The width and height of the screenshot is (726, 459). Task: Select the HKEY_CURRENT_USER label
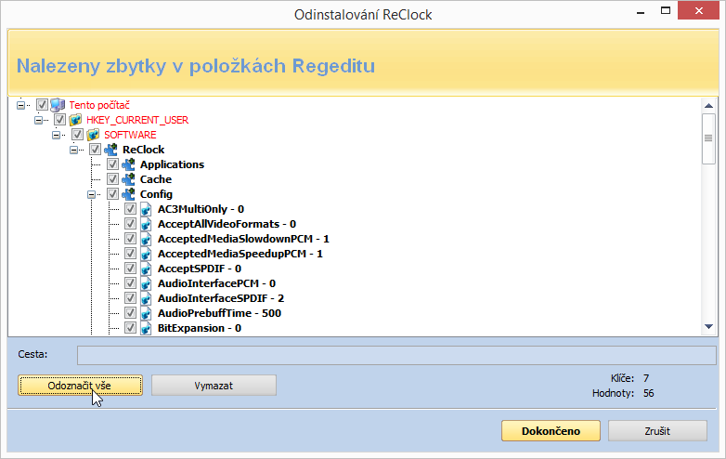(137, 120)
